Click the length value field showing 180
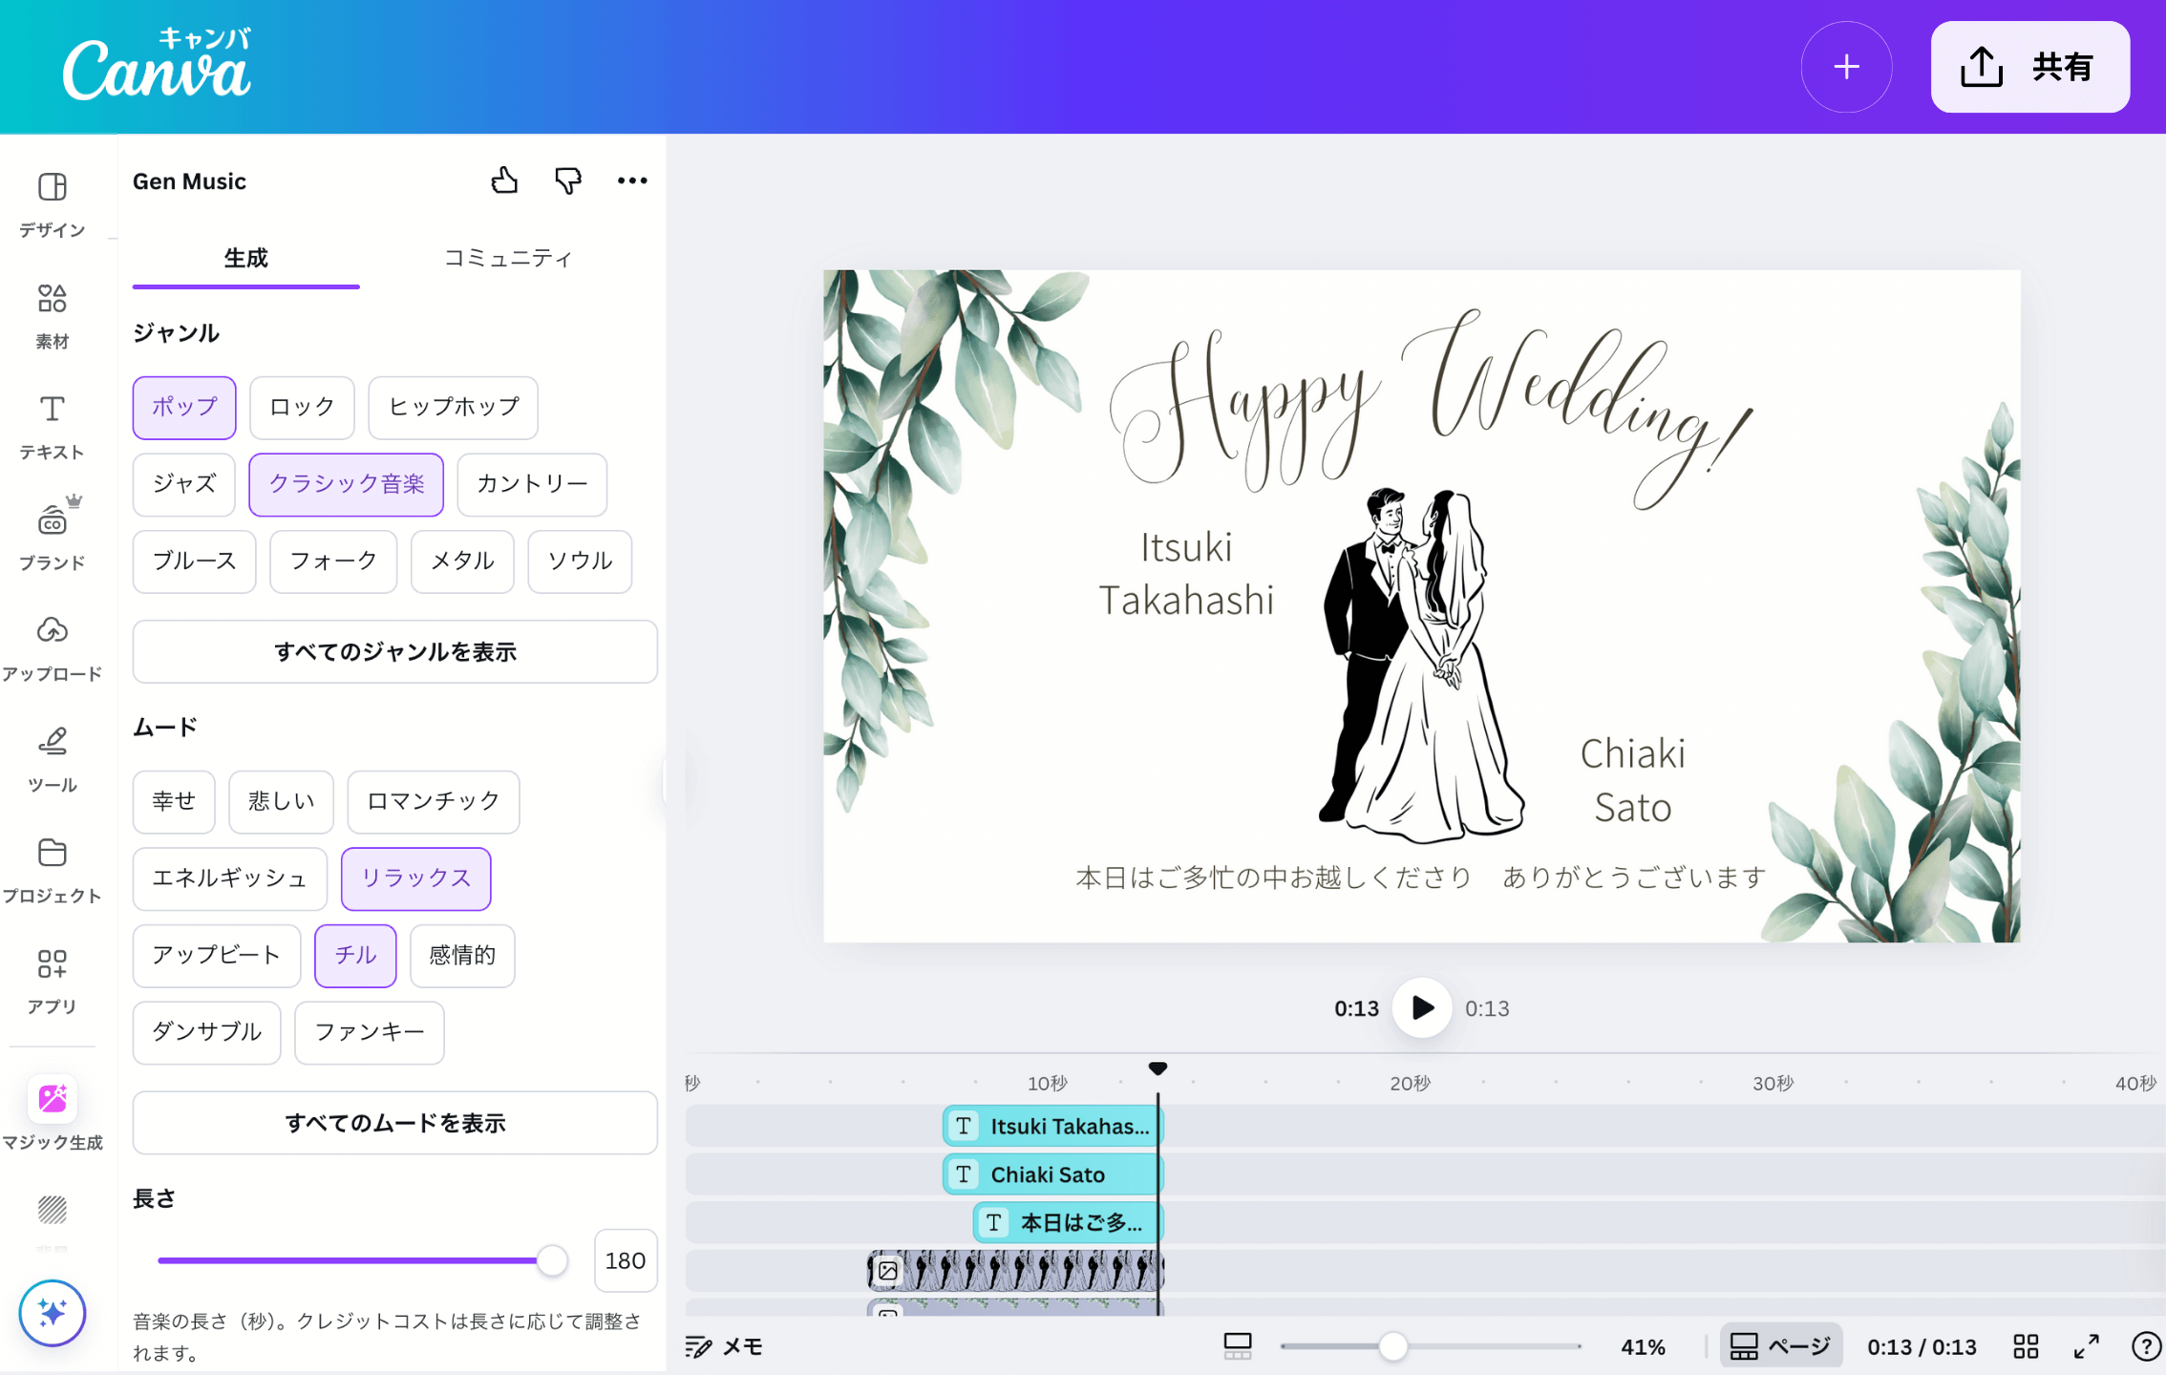 click(x=626, y=1260)
